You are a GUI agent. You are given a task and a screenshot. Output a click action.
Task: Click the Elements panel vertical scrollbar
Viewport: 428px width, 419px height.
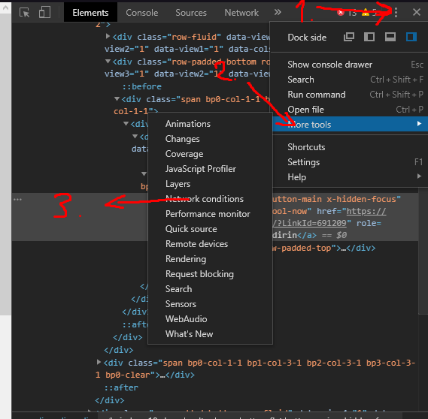(x=423, y=251)
